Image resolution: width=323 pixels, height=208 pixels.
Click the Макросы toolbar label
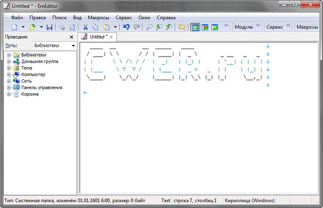[x=307, y=27]
